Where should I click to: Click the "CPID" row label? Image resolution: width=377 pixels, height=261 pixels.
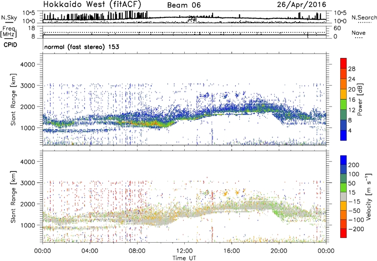[x=10, y=45]
